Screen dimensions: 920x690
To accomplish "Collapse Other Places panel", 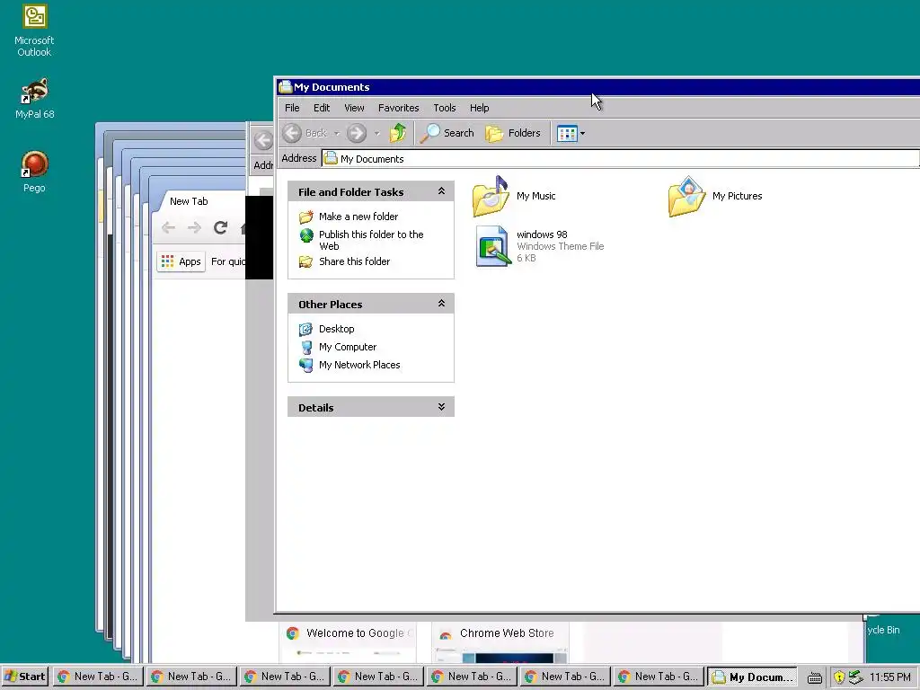I will (x=441, y=304).
